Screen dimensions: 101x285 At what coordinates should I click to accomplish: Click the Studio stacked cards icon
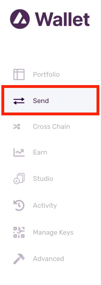coord(19,179)
